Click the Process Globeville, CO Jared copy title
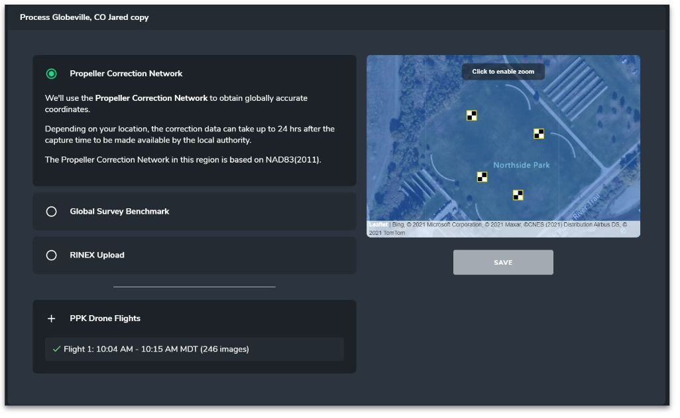Screen dimensions: 680x418 [84, 17]
